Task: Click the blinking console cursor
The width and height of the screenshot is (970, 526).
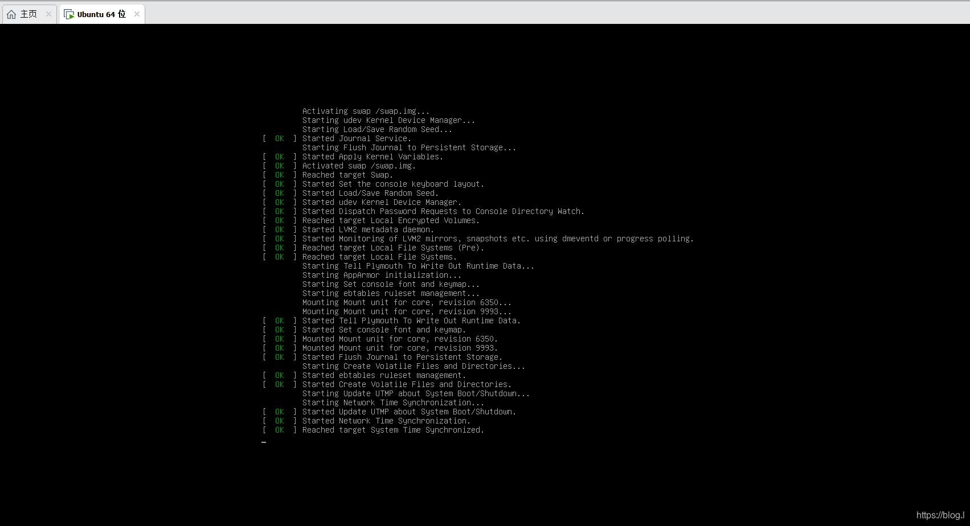Action: point(264,442)
